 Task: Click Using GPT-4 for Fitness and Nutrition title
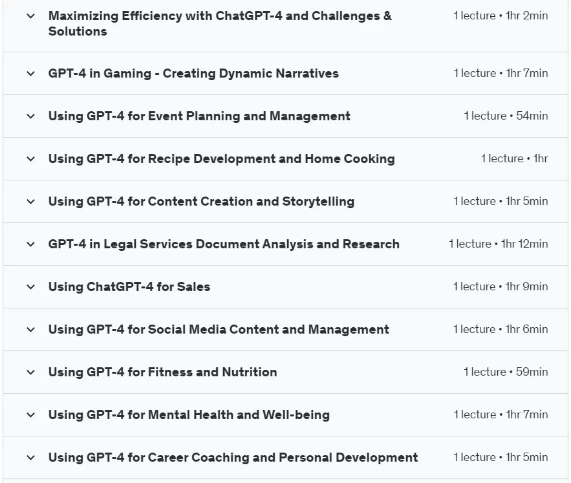click(162, 372)
